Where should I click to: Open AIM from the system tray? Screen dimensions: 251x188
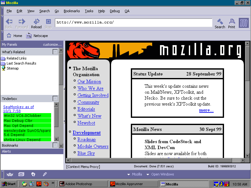[221, 184]
